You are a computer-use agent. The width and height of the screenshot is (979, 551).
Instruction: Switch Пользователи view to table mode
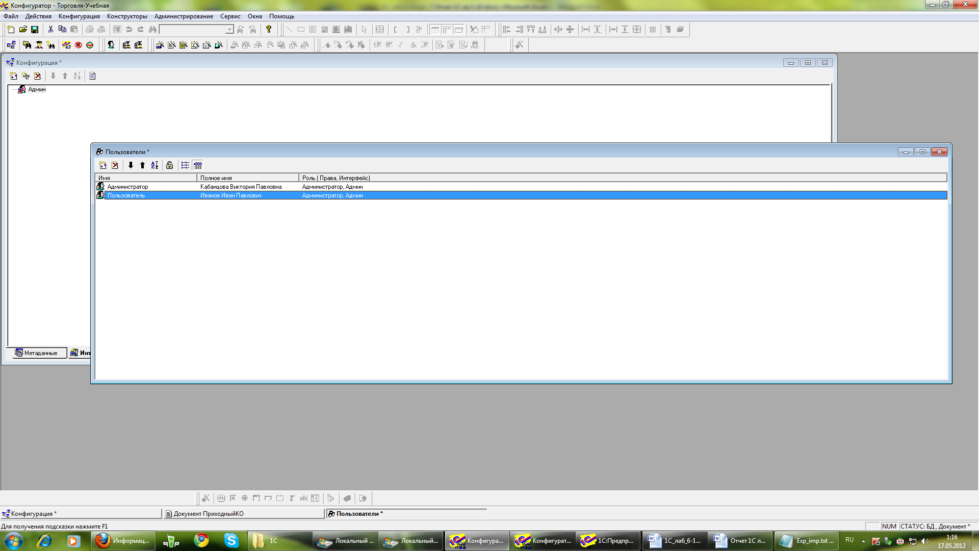tap(198, 165)
